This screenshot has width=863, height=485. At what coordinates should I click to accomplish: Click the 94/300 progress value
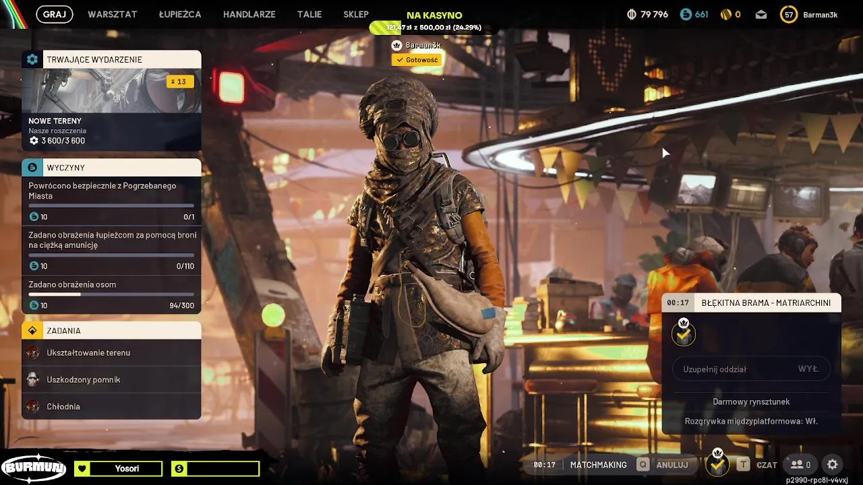[181, 306]
